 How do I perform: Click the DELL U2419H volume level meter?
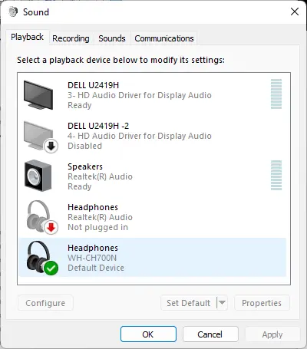[276, 94]
